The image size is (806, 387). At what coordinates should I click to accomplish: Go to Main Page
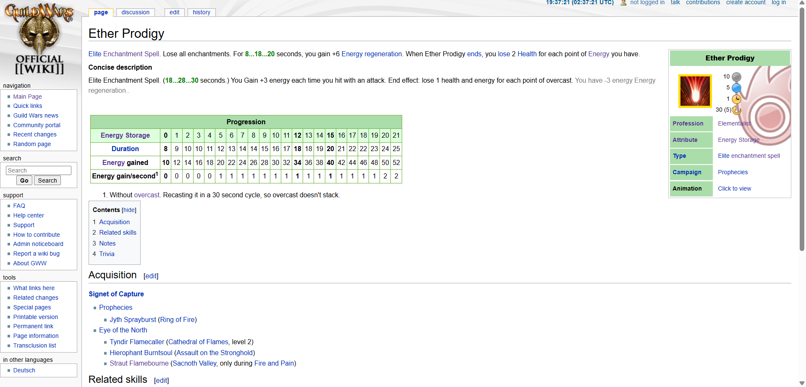pos(27,97)
